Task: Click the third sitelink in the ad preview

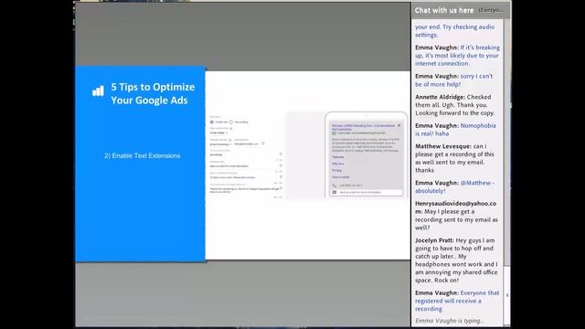Action: (336, 171)
